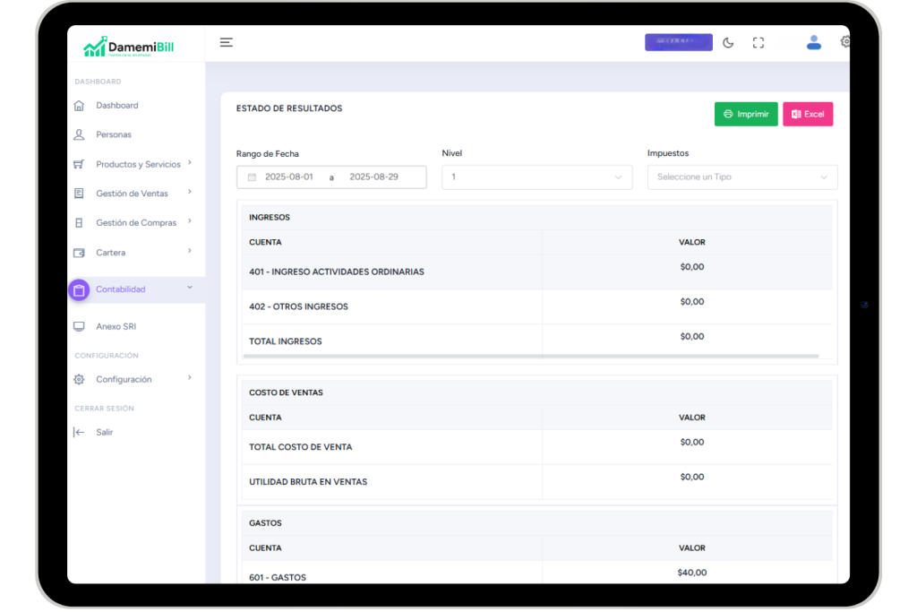The height and width of the screenshot is (612, 917).
Task: Expand Productos y Servicios menu
Action: coord(138,165)
